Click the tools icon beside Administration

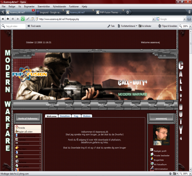pos(152,168)
